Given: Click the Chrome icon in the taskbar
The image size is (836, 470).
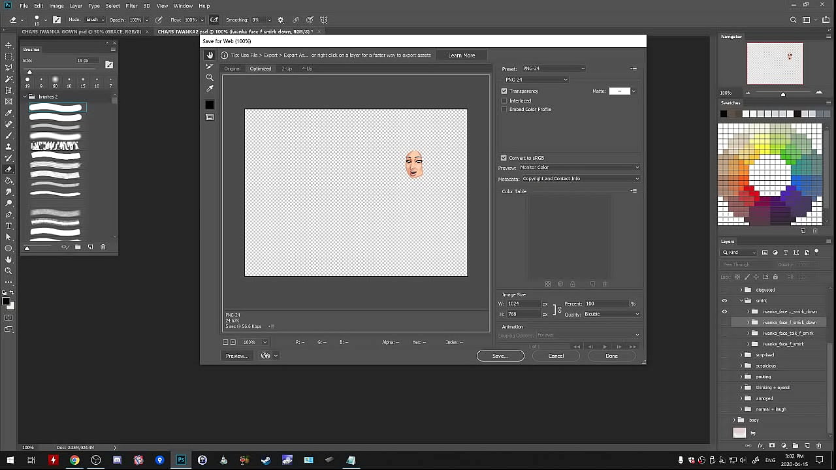Looking at the screenshot, I should point(74,460).
